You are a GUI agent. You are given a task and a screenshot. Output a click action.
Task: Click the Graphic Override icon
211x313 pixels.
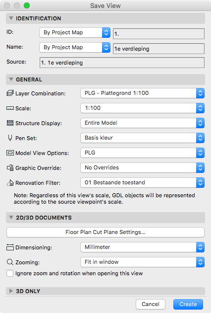pos(10,168)
